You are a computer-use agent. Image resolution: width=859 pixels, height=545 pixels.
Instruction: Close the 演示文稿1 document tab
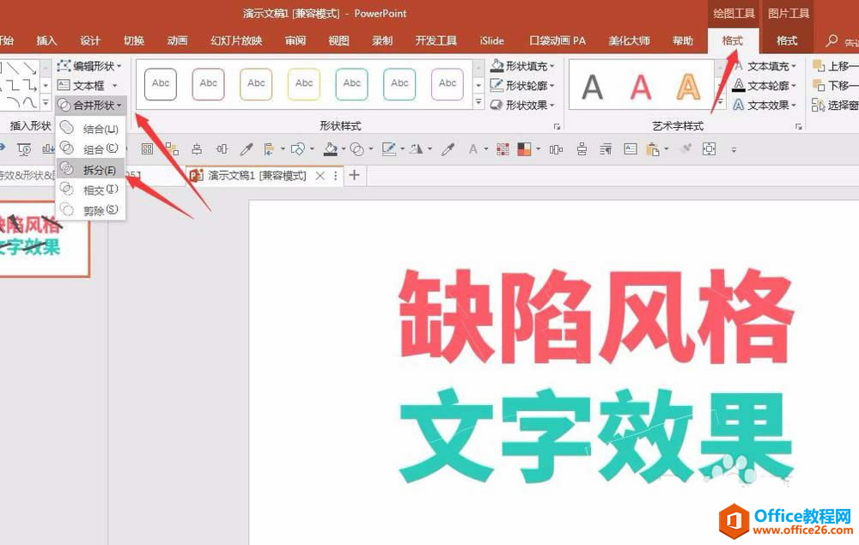320,176
